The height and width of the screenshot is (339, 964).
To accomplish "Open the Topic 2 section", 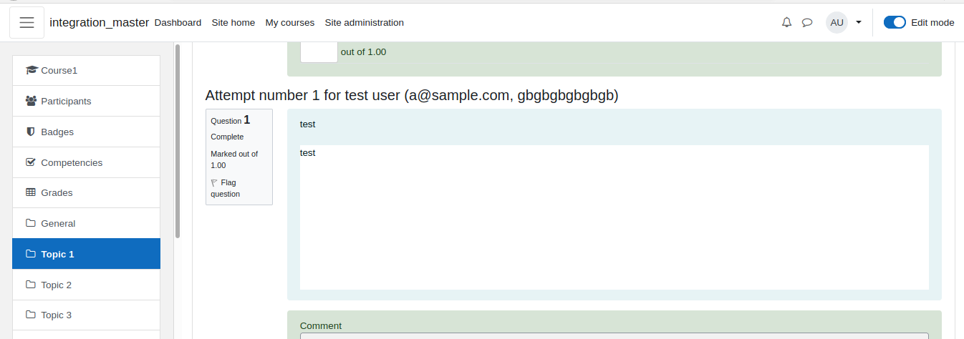I will [x=86, y=285].
